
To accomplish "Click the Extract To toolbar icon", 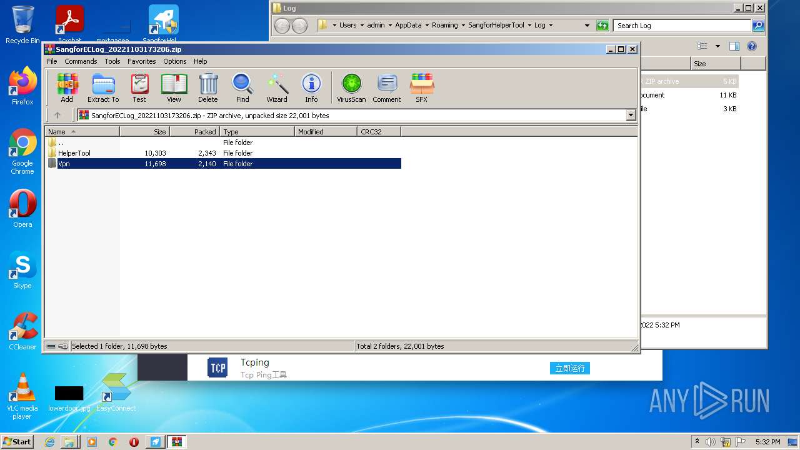I will click(103, 87).
